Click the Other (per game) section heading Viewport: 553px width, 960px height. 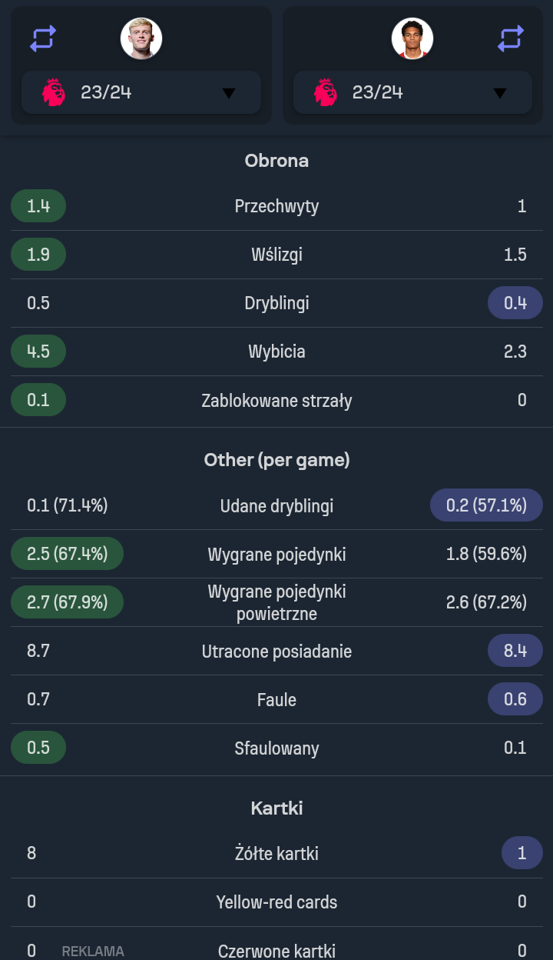[276, 460]
